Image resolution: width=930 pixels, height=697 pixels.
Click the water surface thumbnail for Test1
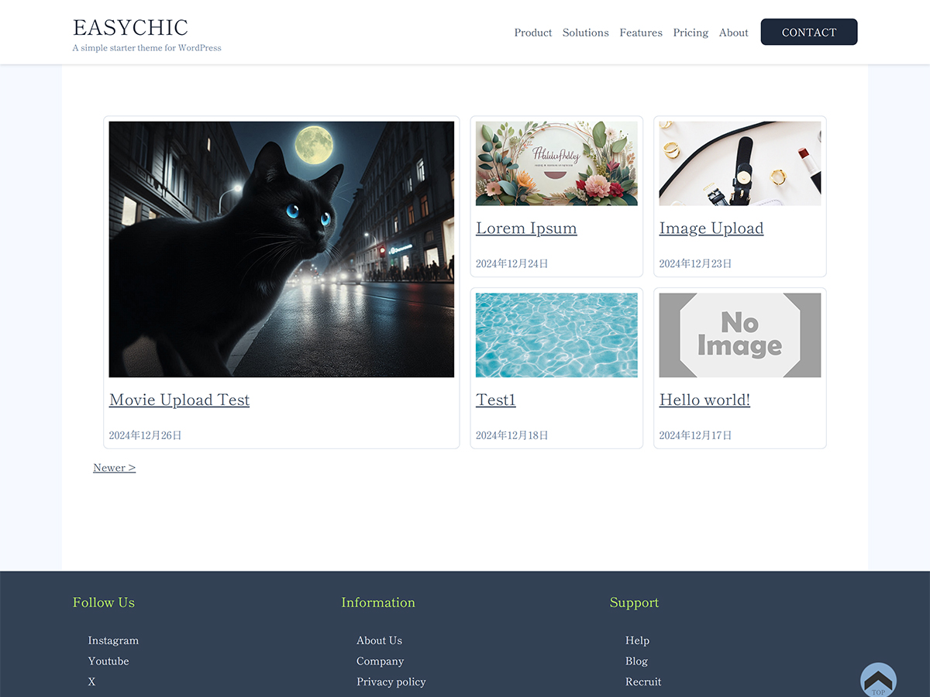click(x=556, y=335)
